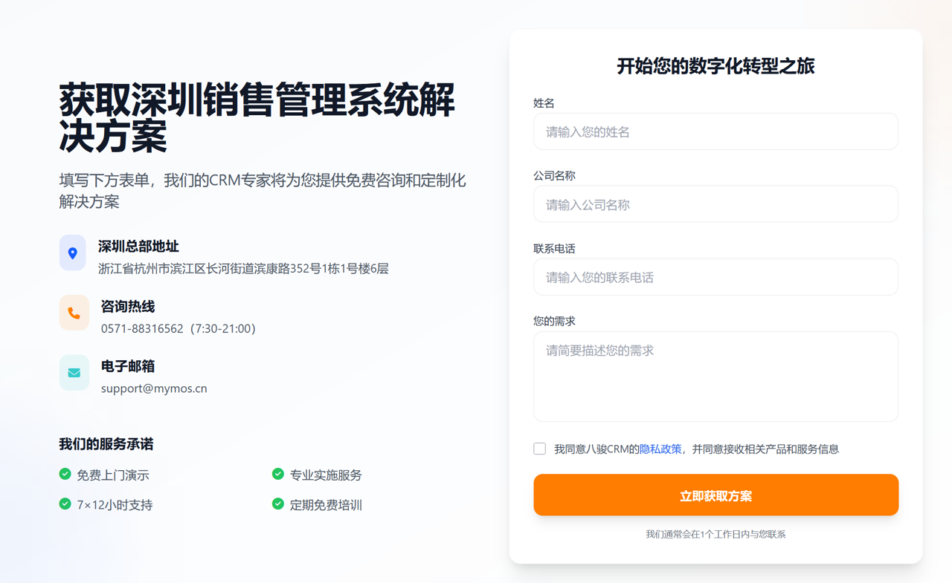Click green checkmark beside 定期免费培训
This screenshot has height=583, width=952.
pyautogui.click(x=278, y=504)
